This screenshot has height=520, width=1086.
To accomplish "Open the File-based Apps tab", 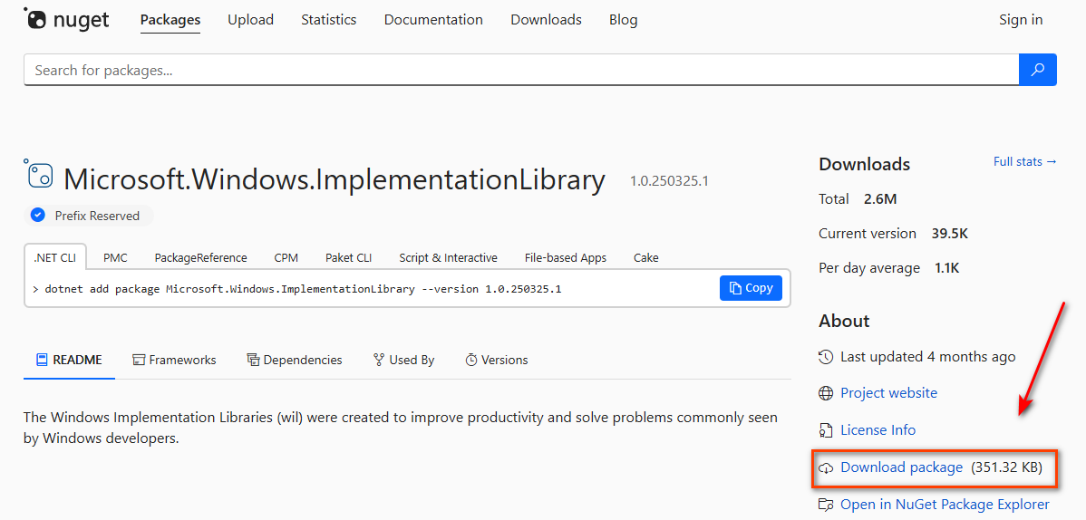I will tap(565, 257).
